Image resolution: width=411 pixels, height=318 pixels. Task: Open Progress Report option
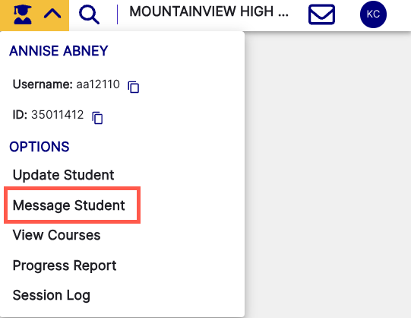65,266
